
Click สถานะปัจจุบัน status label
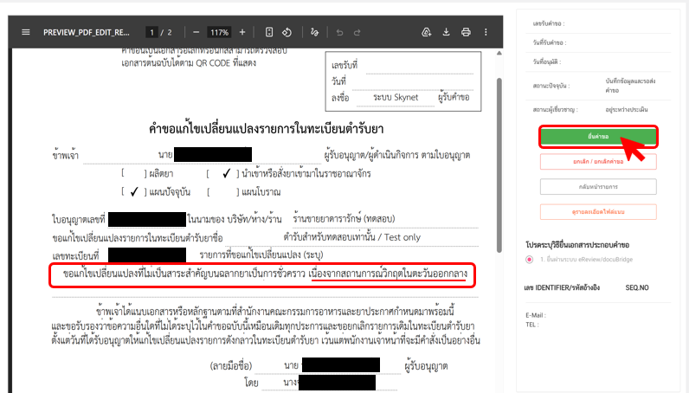point(551,86)
